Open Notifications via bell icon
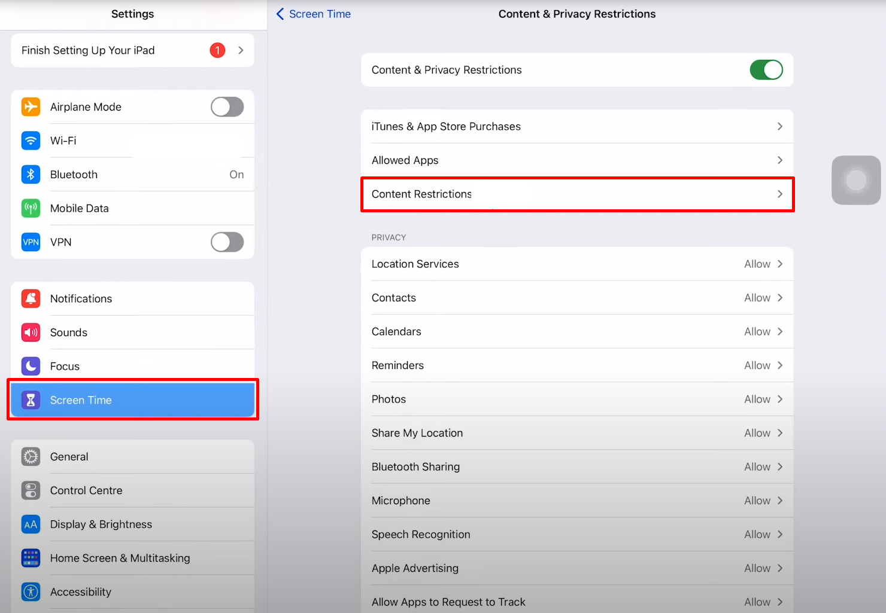 (31, 298)
